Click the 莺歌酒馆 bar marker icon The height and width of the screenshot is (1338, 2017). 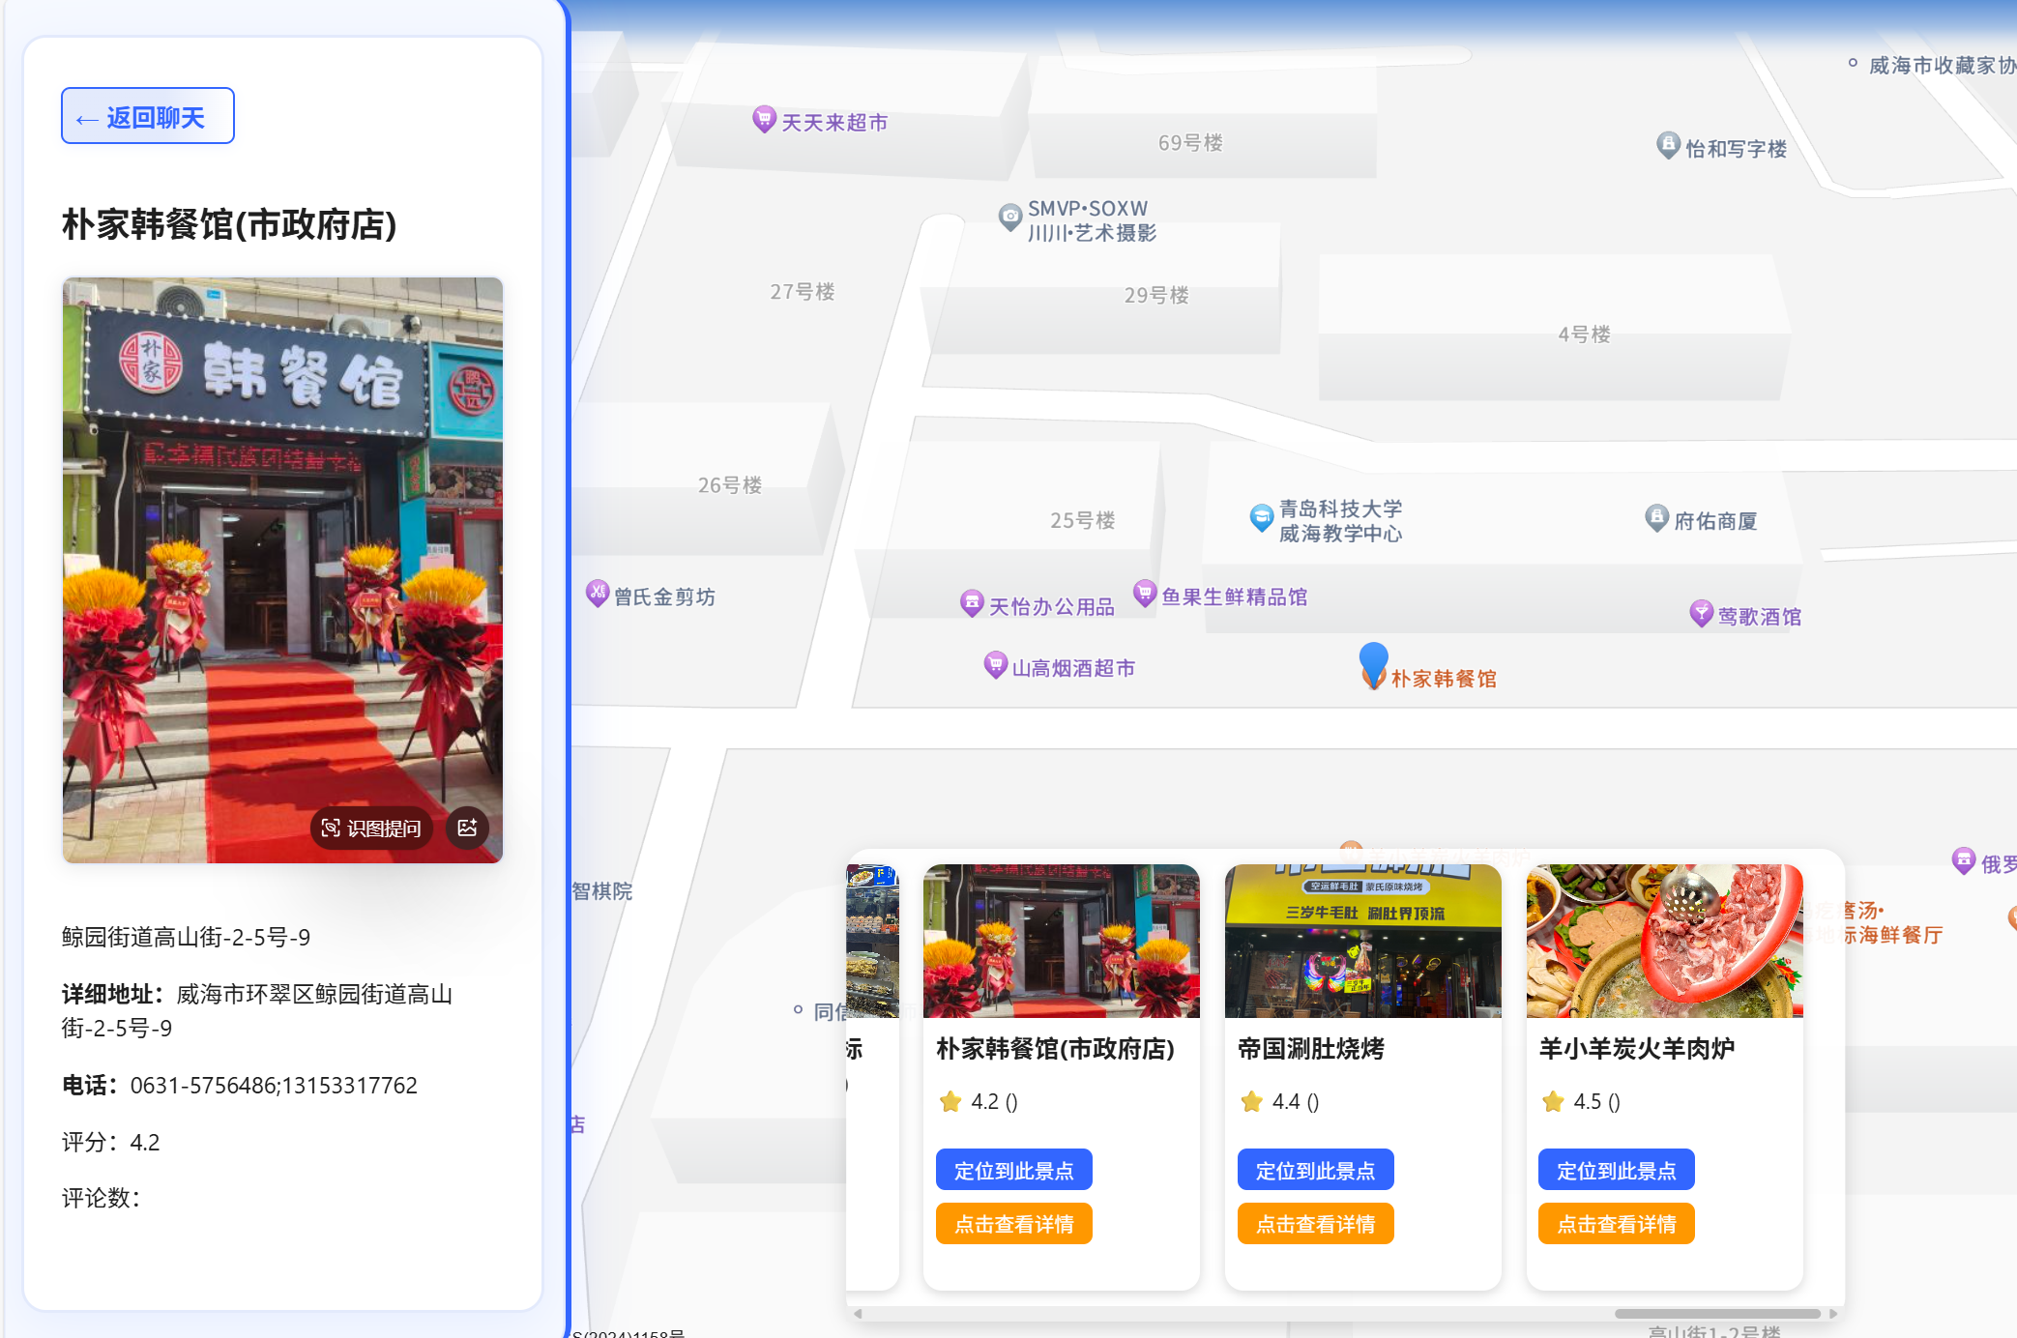[1701, 613]
